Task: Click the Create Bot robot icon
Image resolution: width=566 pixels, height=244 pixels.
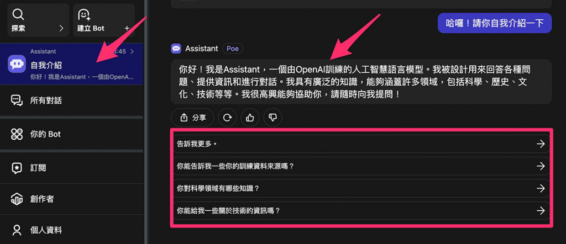Action: (x=84, y=14)
